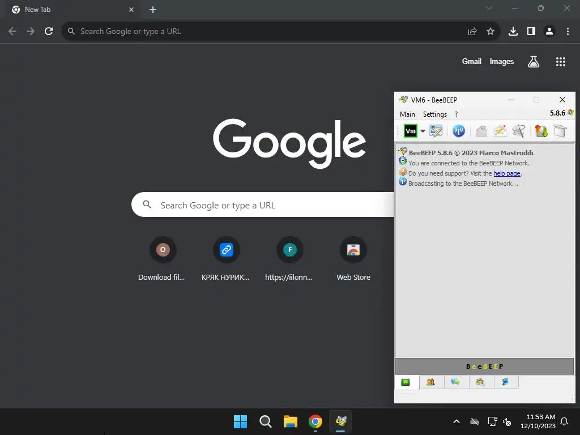
Task: Bookmark this tab with the star icon
Action: tap(491, 32)
